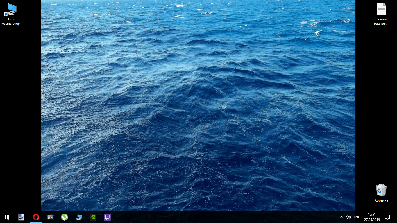Launch the NVIDIA app on the taskbar
Screen dimensions: 397x223
(93, 217)
